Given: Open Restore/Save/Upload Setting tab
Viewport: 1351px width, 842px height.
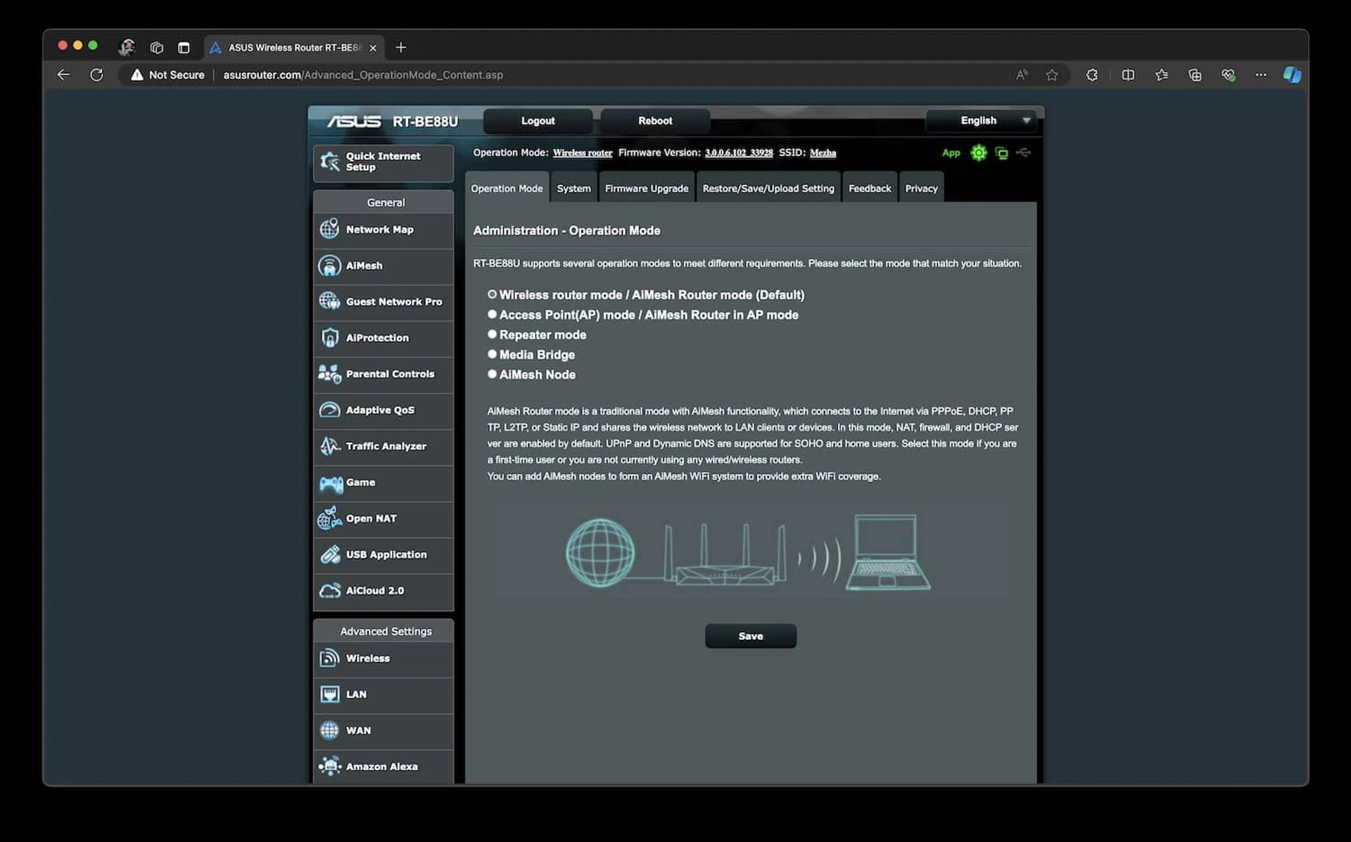Looking at the screenshot, I should tap(768, 188).
